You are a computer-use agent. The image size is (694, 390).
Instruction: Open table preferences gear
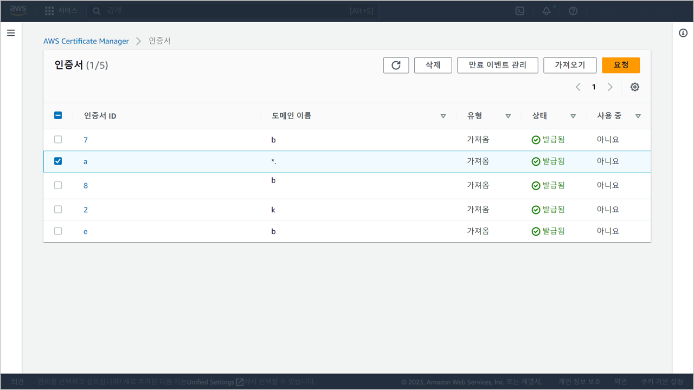point(635,87)
